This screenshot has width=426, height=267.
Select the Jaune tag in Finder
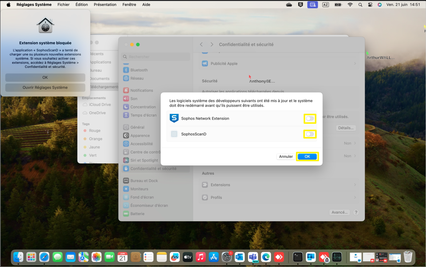tap(92, 147)
